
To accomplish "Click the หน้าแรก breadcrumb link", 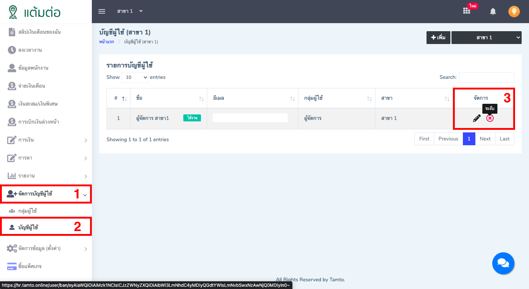I will click(x=107, y=42).
